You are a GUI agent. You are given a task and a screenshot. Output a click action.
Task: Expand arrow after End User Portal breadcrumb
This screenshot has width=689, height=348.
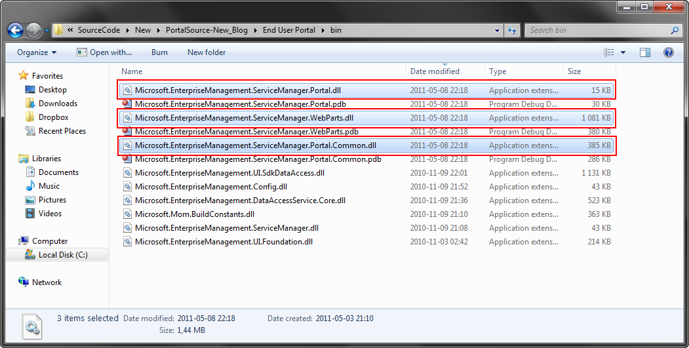pyautogui.click(x=323, y=30)
